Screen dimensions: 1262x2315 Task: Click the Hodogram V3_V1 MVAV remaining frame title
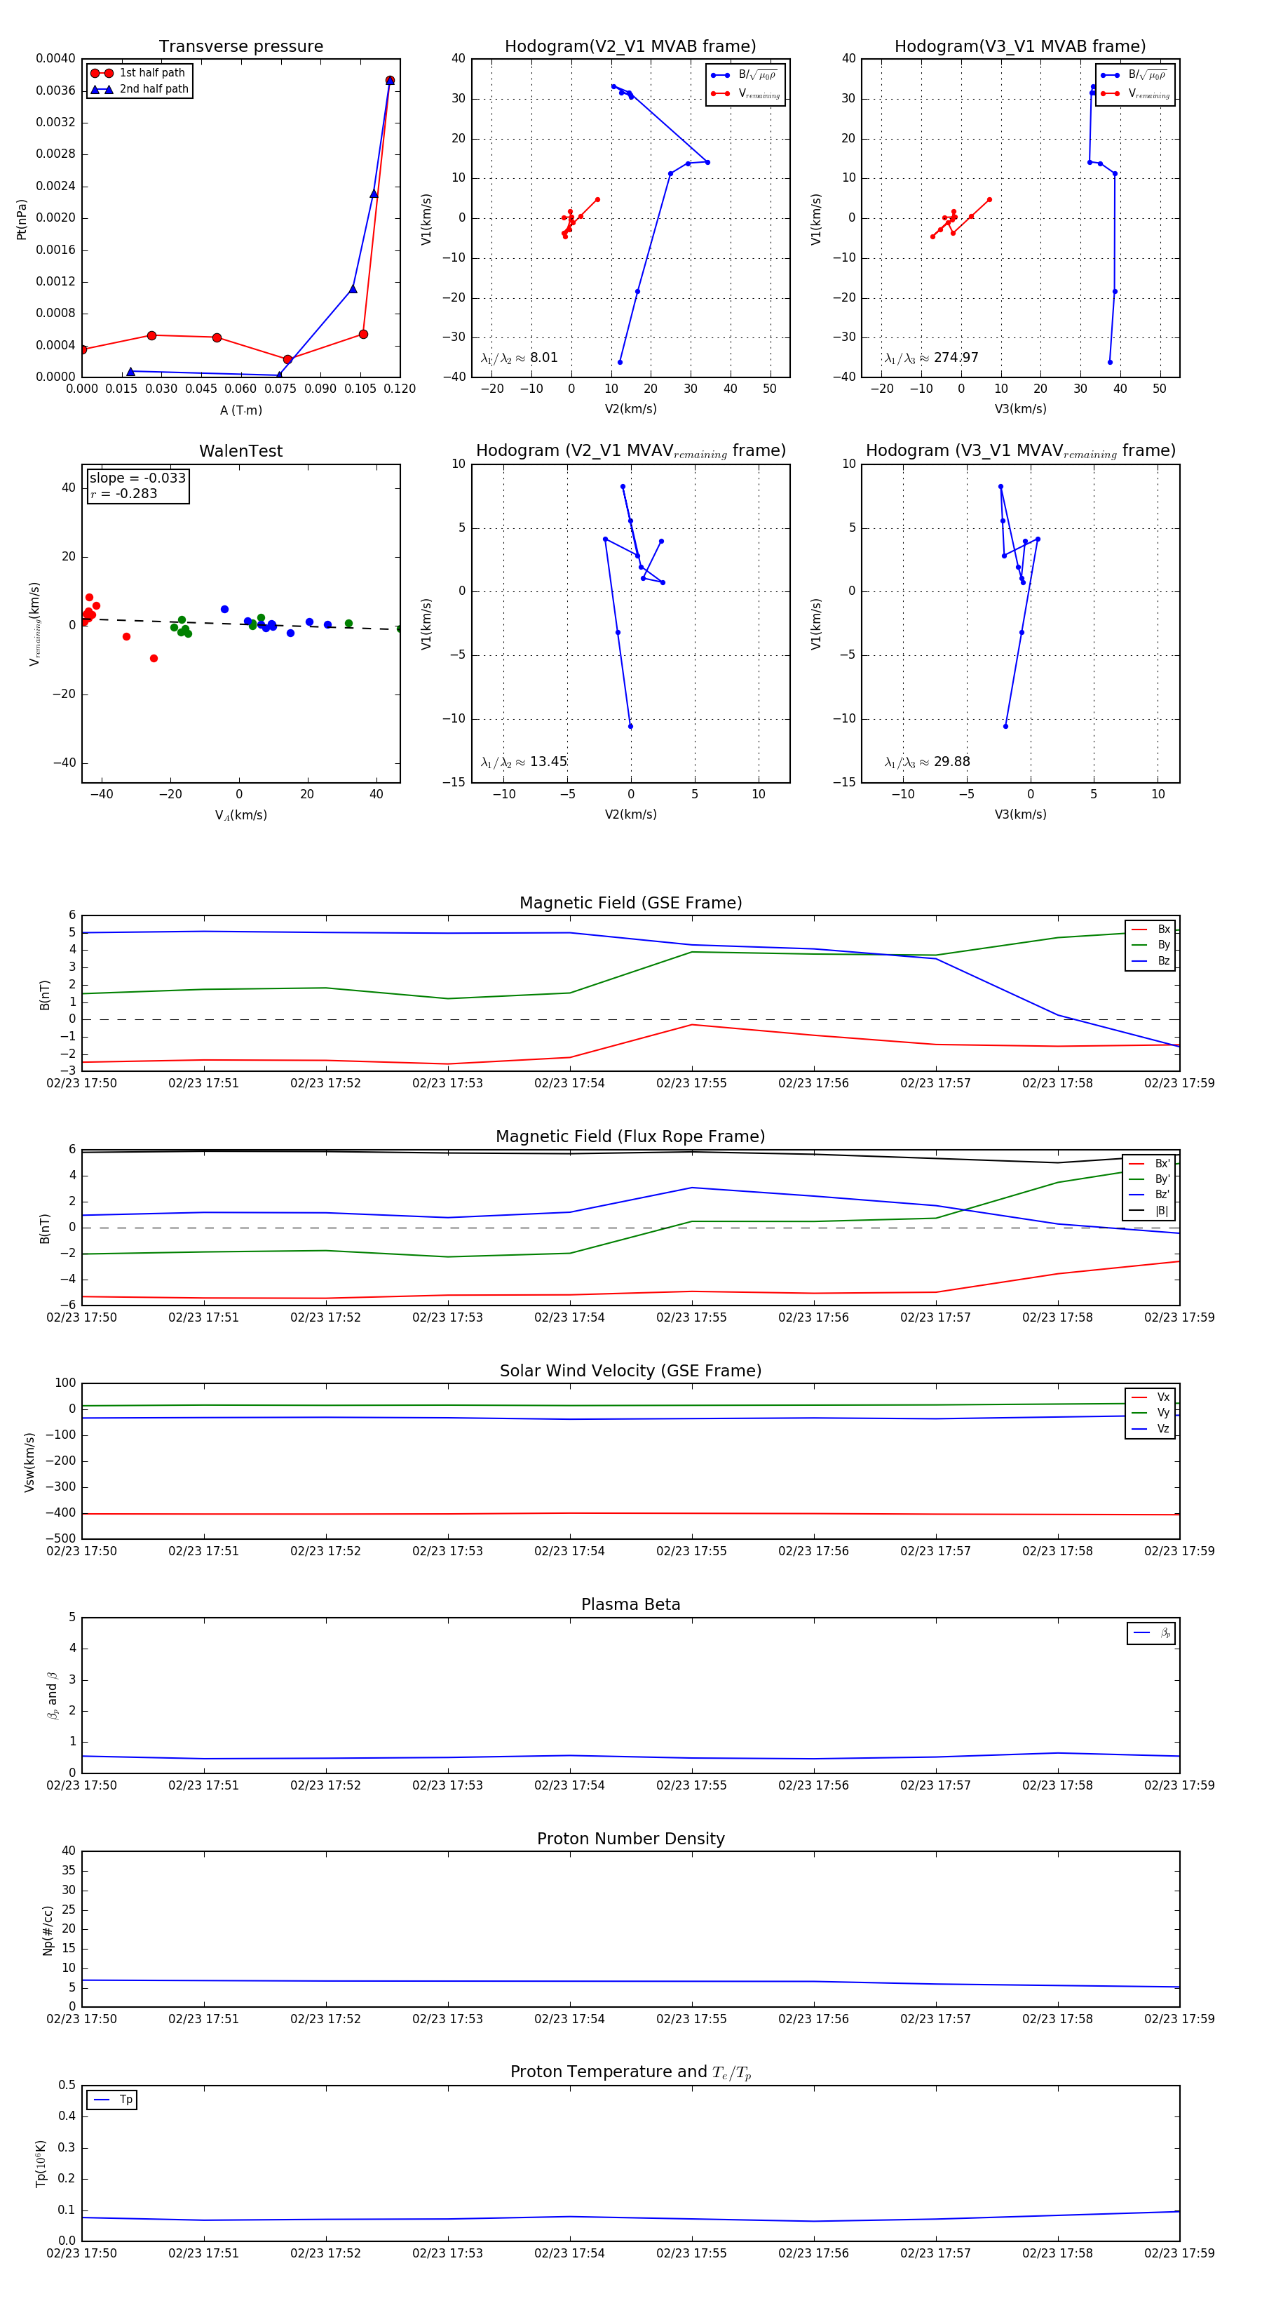(x=1020, y=451)
